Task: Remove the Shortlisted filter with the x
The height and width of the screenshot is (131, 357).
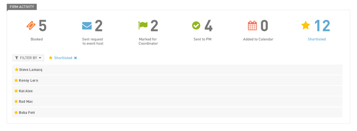Action: 75,58
